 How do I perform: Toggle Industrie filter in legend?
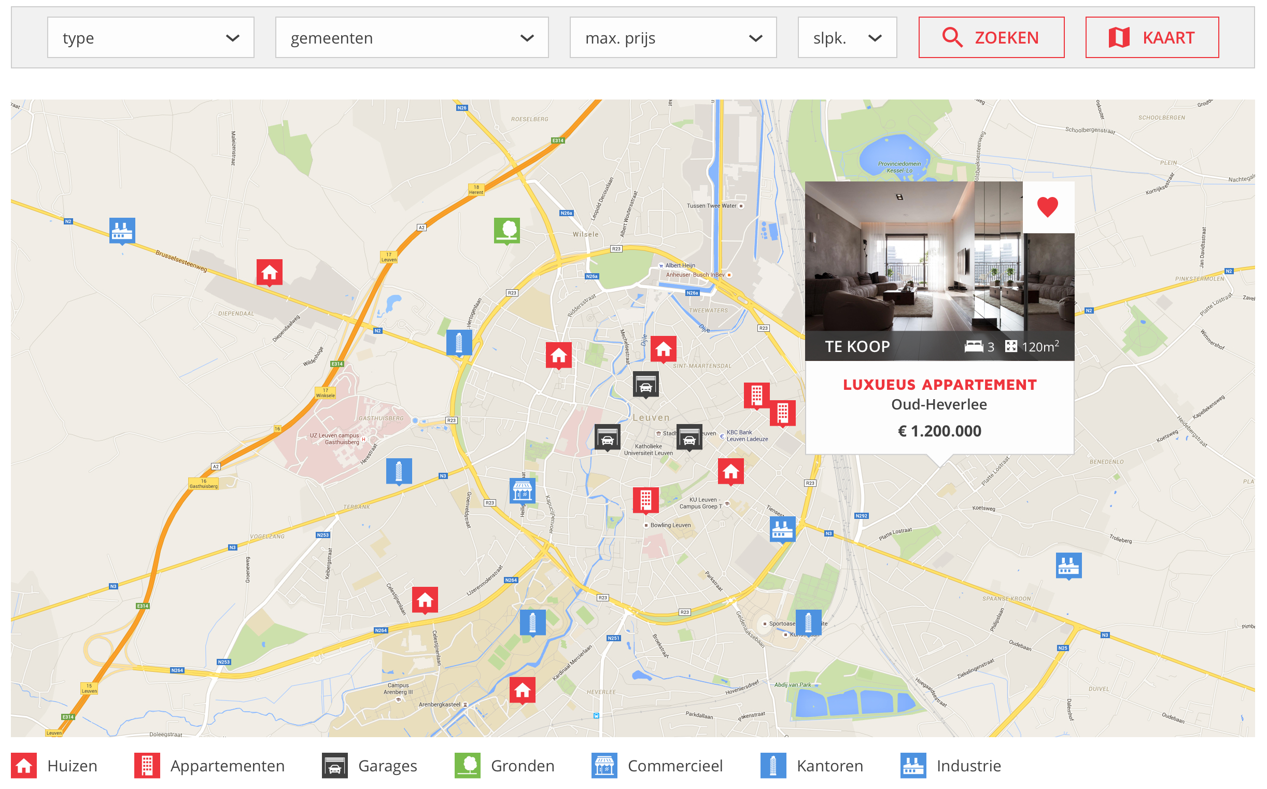pyautogui.click(x=951, y=766)
